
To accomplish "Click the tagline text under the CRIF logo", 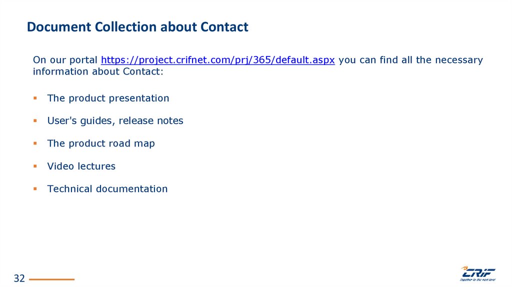I will pyautogui.click(x=478, y=280).
